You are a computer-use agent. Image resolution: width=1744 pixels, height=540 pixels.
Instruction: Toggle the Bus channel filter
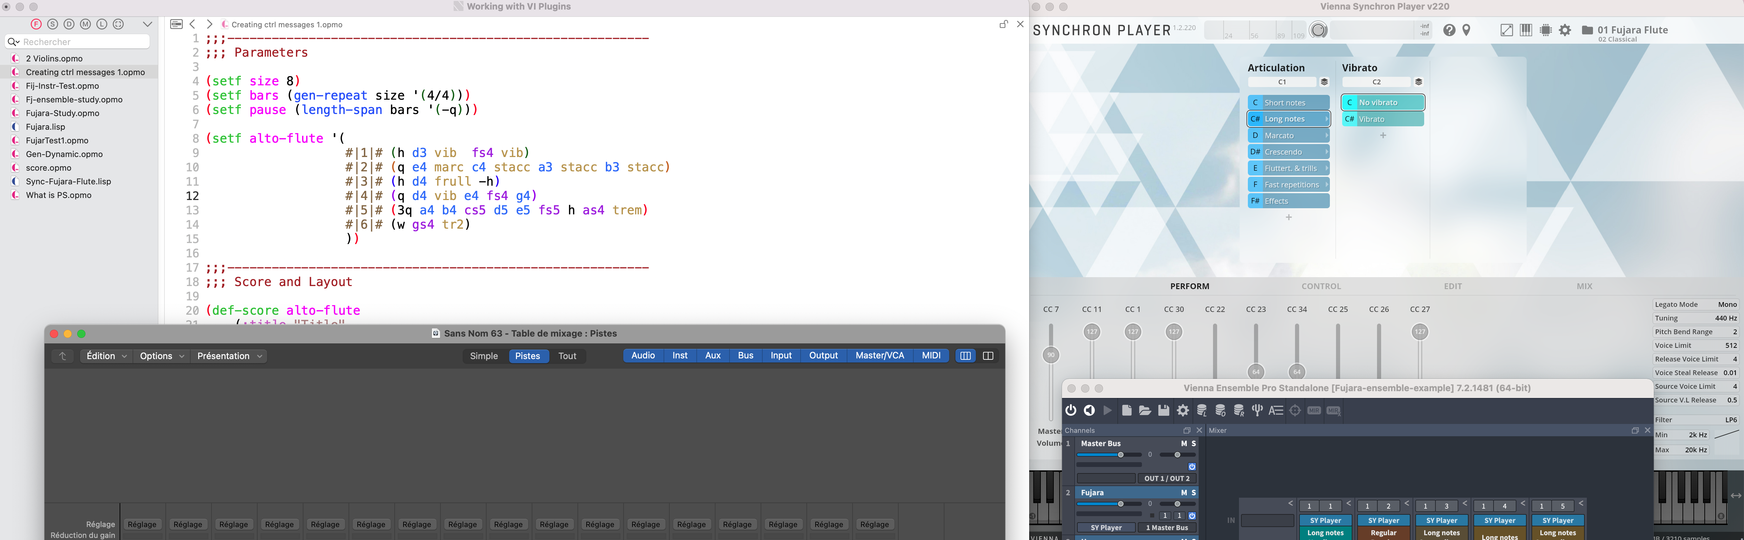coord(745,355)
